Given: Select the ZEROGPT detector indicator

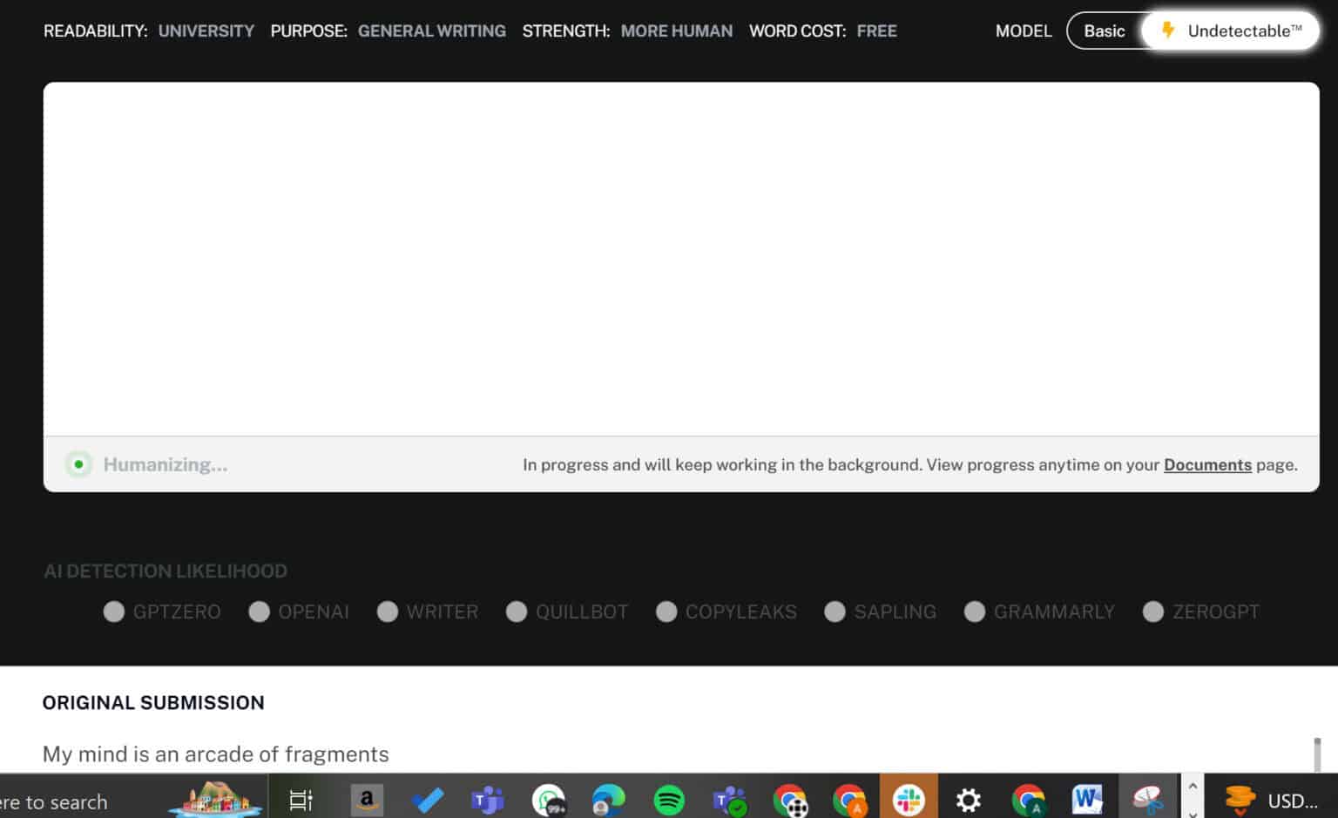Looking at the screenshot, I should 1152,612.
